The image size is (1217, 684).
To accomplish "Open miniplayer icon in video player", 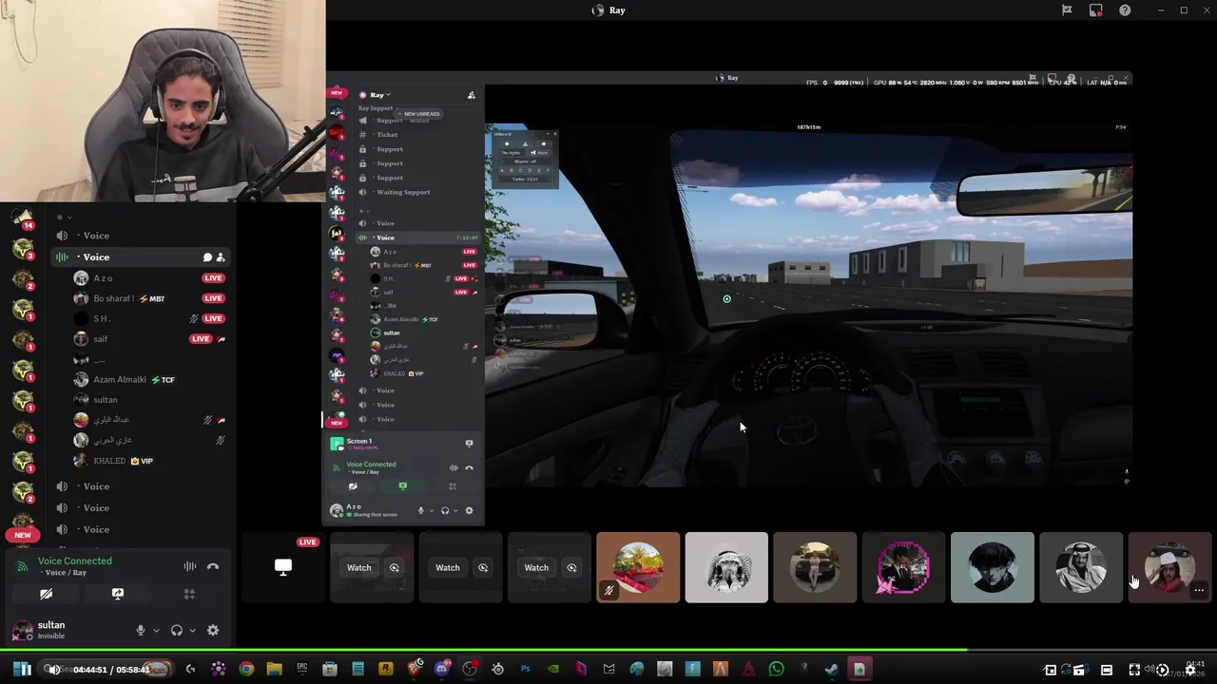I will [x=1051, y=670].
